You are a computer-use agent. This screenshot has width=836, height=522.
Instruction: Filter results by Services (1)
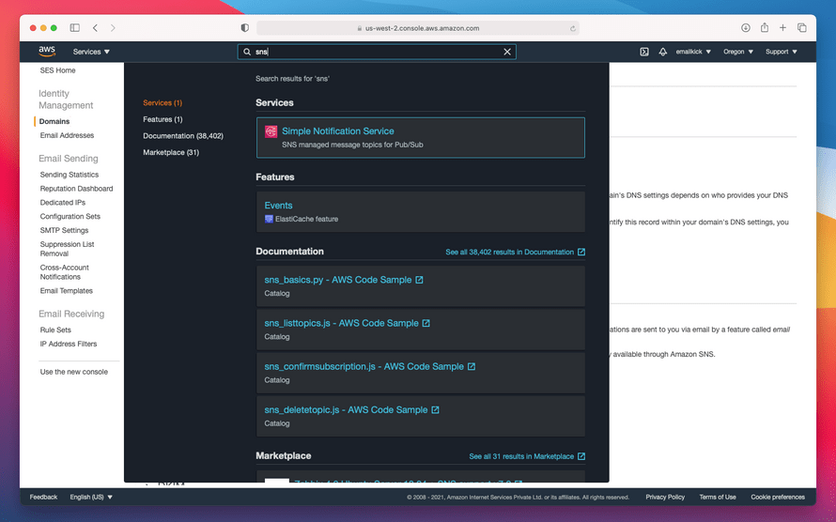(x=163, y=102)
